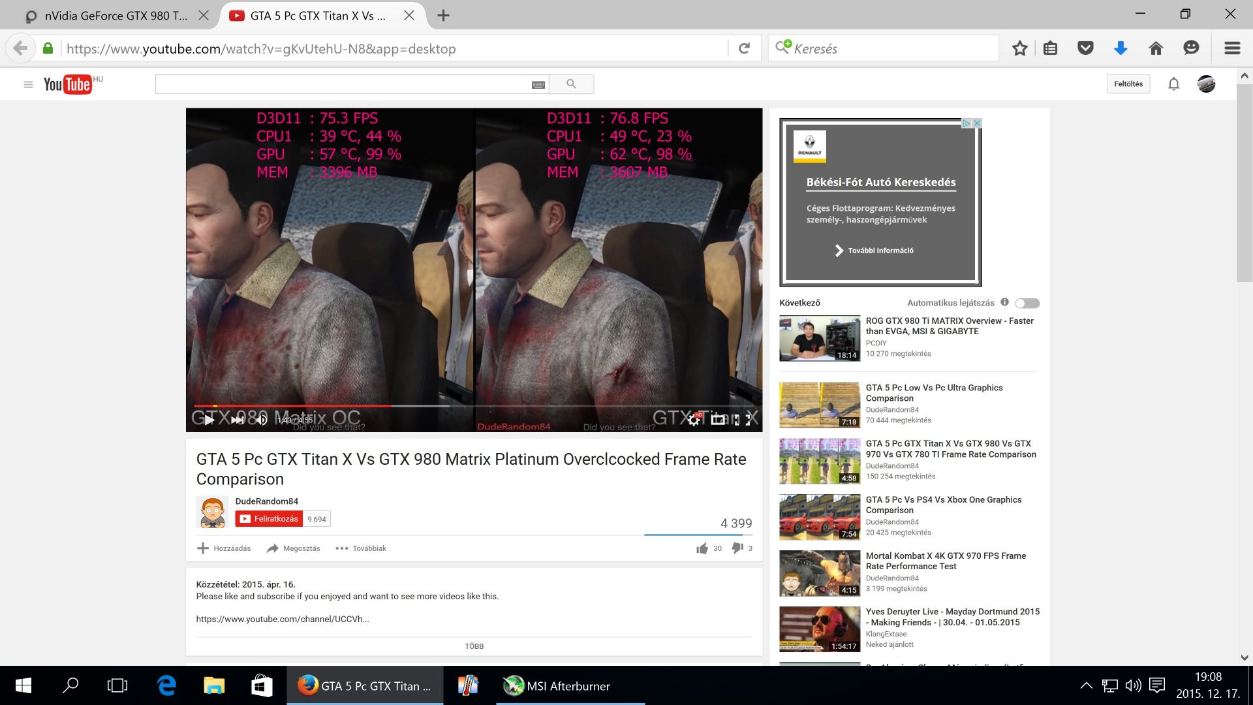
Task: Open a new browser tab
Action: click(443, 16)
